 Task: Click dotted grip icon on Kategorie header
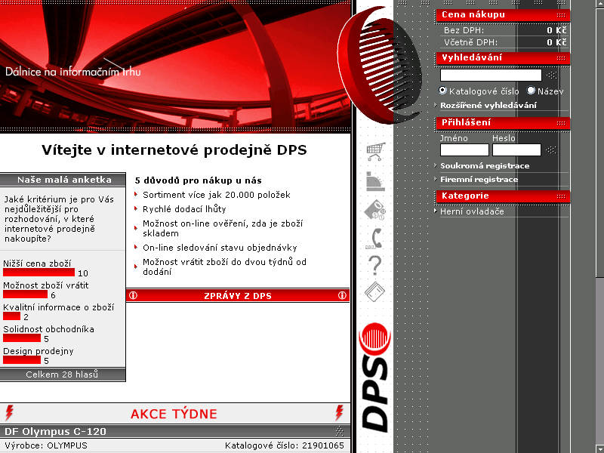coord(561,196)
